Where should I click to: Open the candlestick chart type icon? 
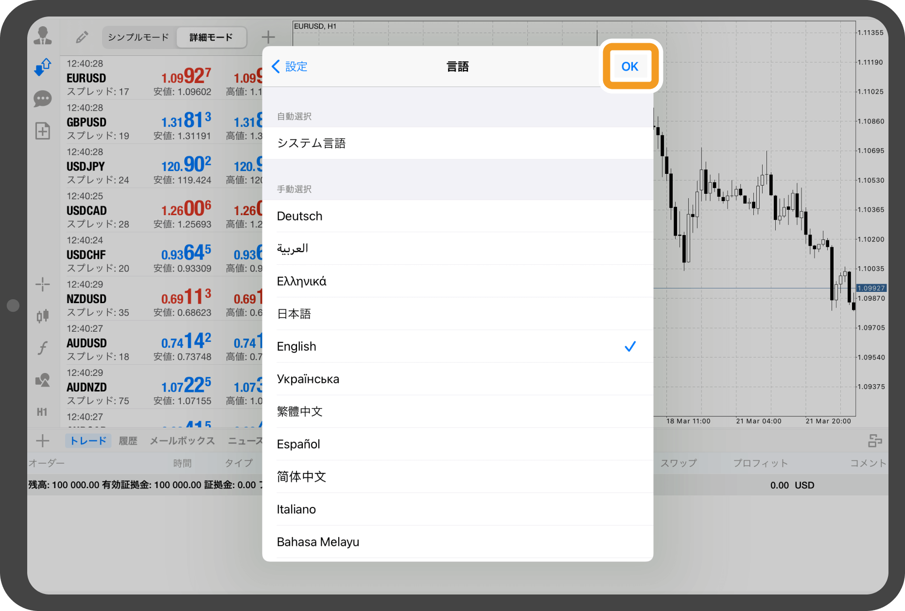coord(43,316)
